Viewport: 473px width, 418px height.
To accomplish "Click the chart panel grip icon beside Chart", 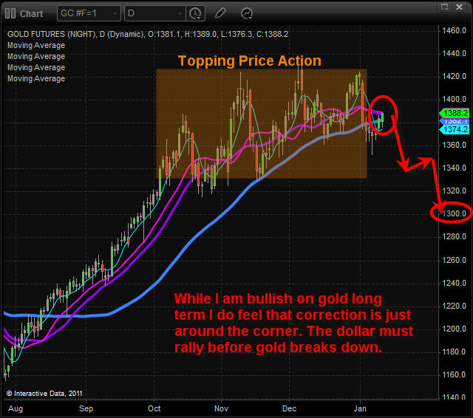I will point(10,13).
